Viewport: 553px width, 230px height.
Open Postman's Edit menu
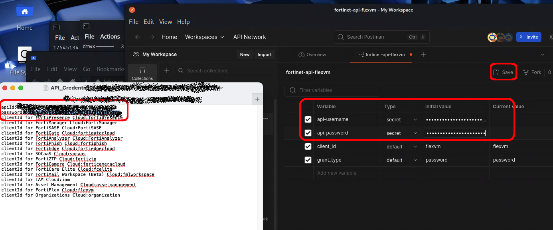tap(149, 22)
